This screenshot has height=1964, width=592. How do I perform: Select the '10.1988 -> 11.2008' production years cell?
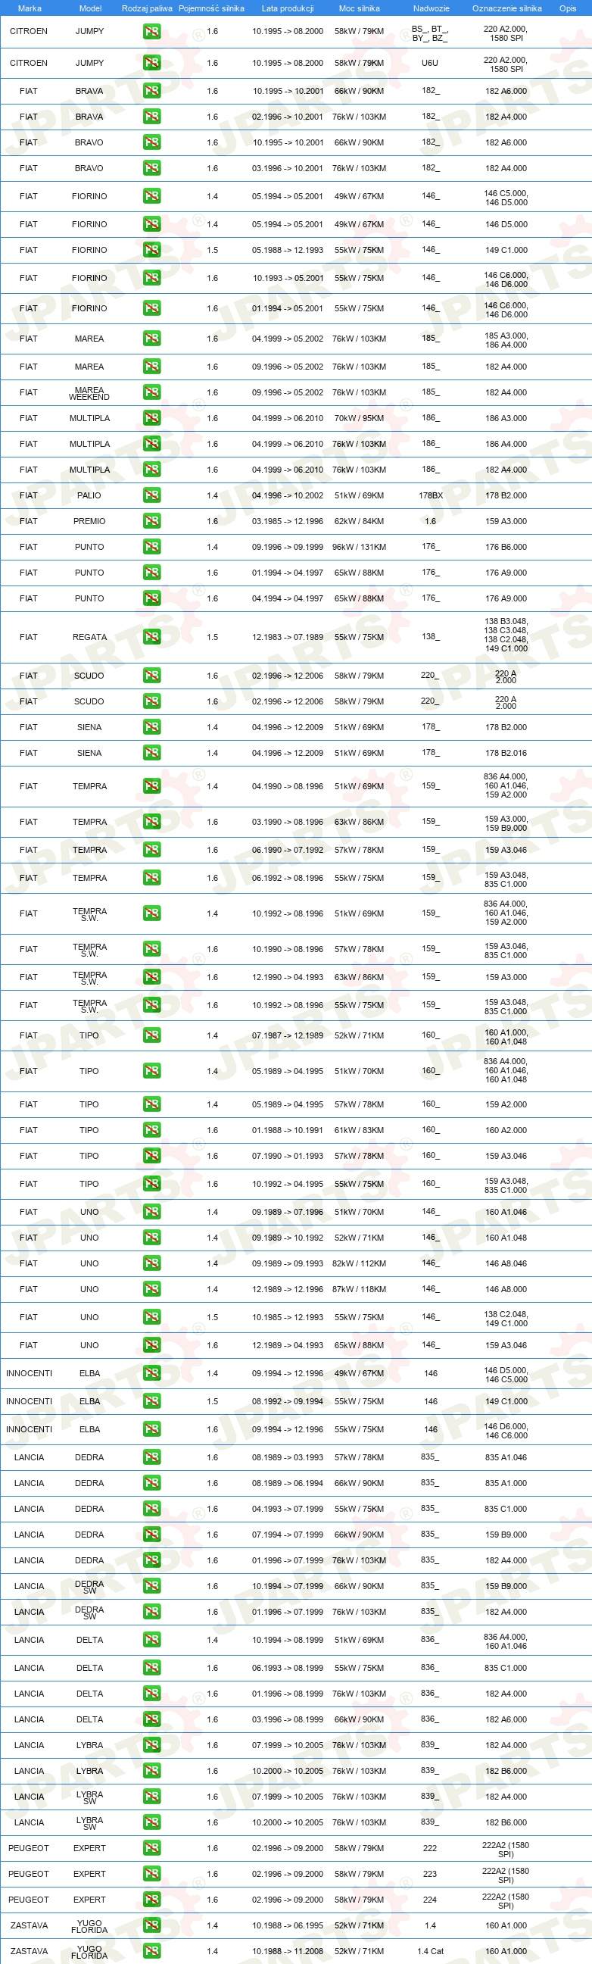click(287, 1952)
